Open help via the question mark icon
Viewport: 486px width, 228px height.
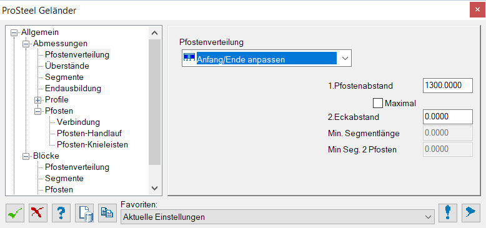(x=61, y=213)
